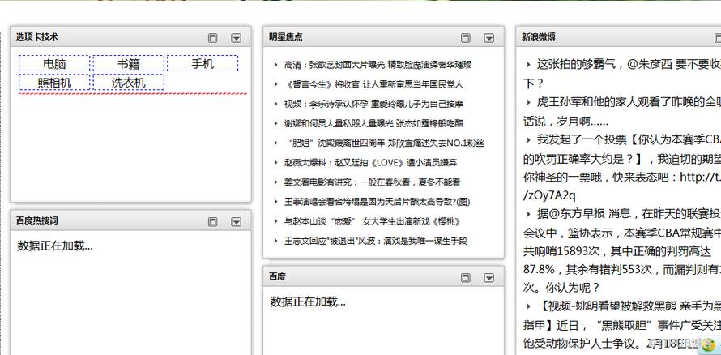Click the 百度热搜词 panel title
Viewport: 721px width, 355px height.
[x=36, y=220]
